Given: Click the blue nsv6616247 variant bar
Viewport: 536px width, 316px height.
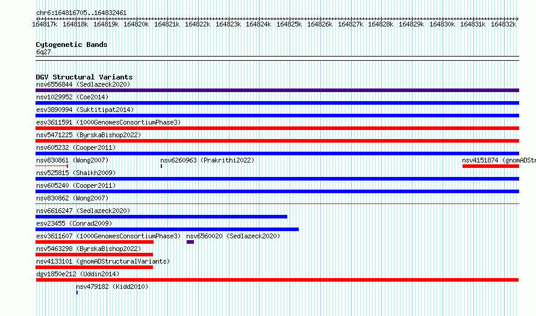Looking at the screenshot, I should pyautogui.click(x=161, y=217).
